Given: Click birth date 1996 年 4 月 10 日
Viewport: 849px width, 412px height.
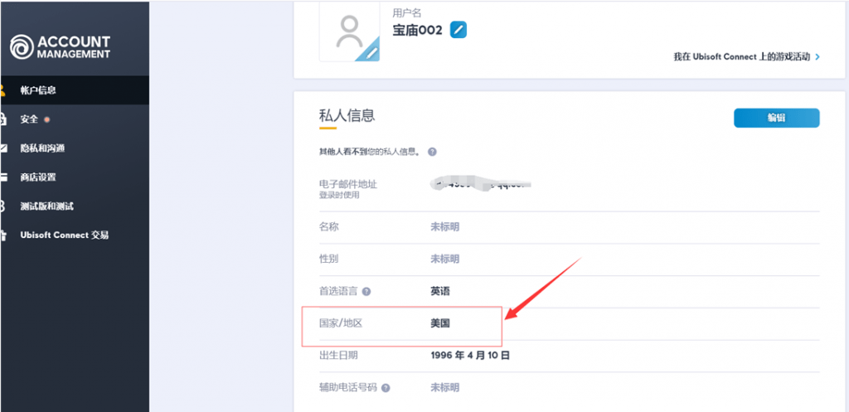Looking at the screenshot, I should (x=470, y=356).
